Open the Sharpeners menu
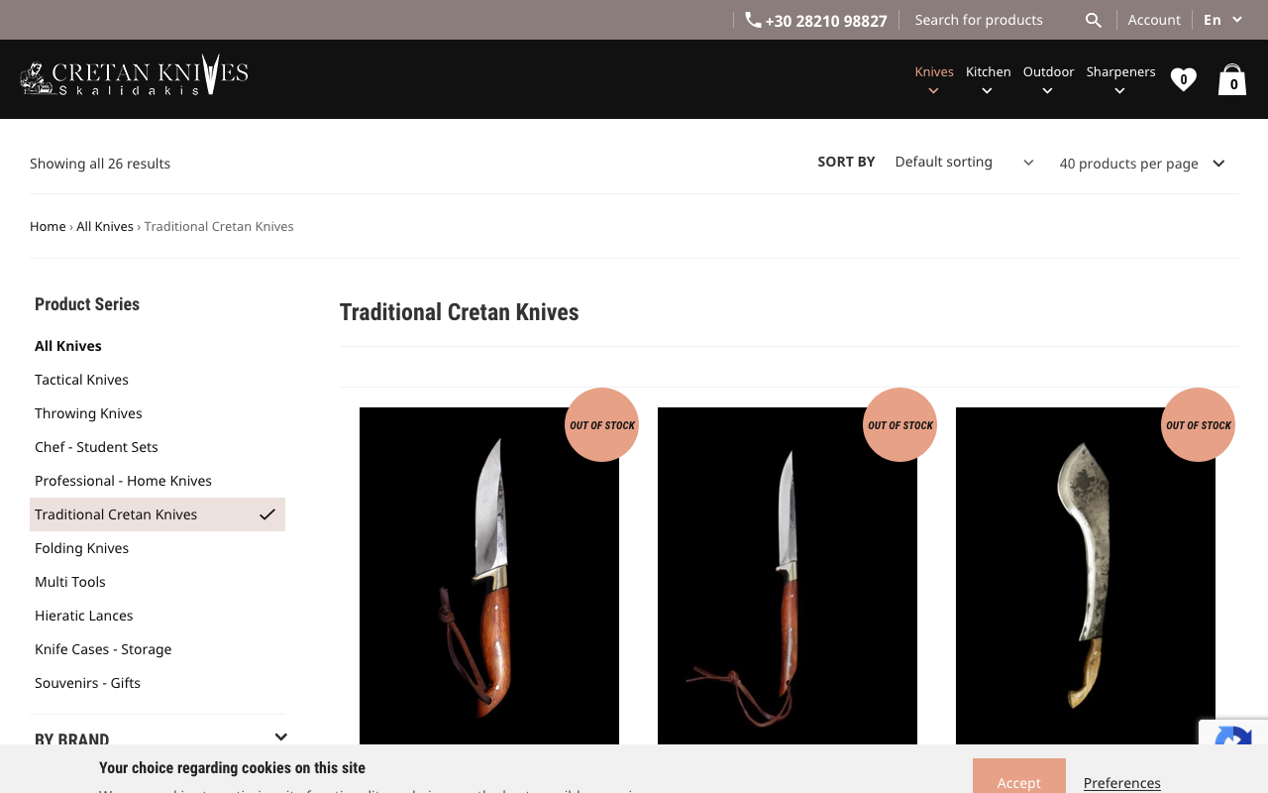 click(1120, 70)
